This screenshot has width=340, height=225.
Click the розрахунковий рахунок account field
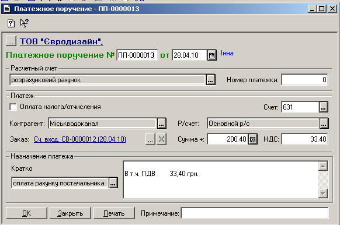coord(107,80)
